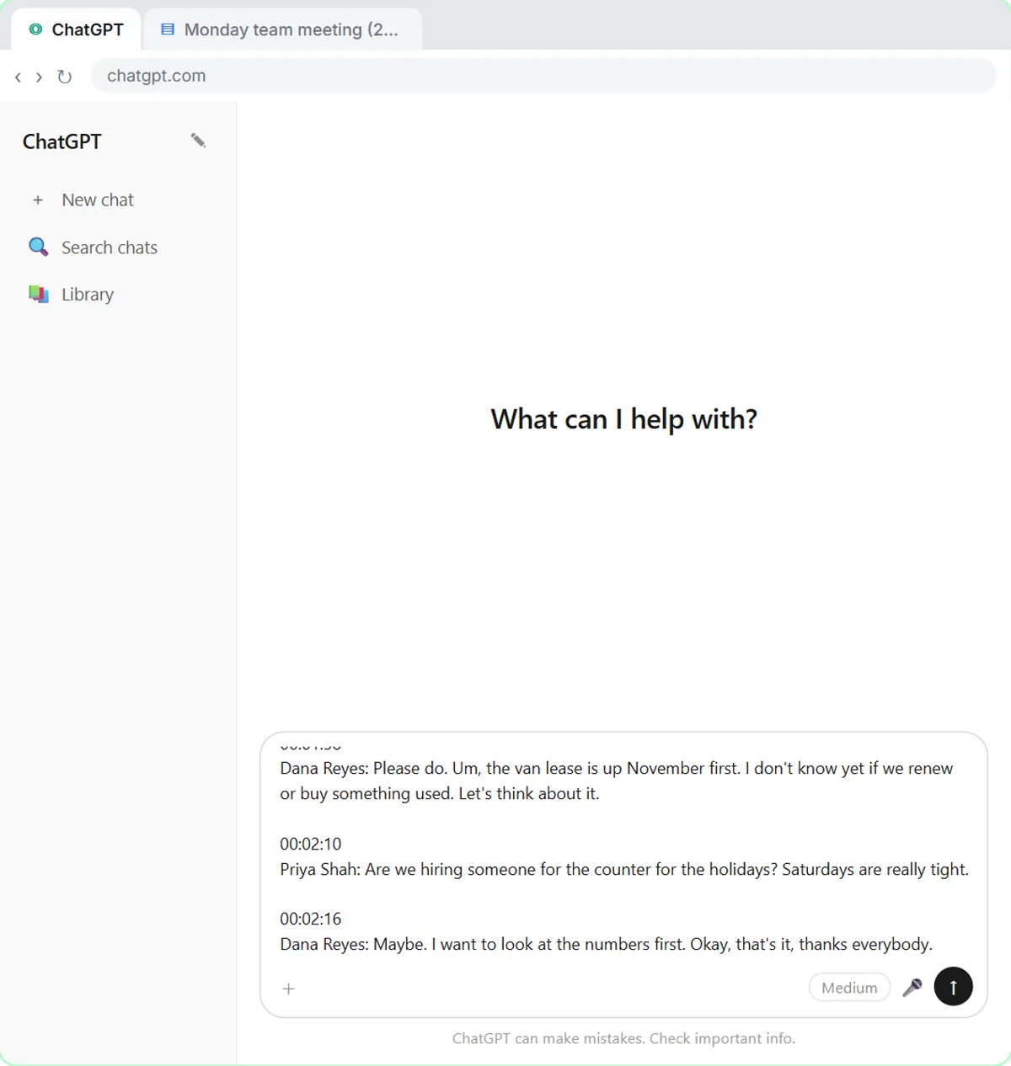Viewport: 1011px width, 1066px height.
Task: Click the Search chats magnifier icon
Action: pos(39,248)
